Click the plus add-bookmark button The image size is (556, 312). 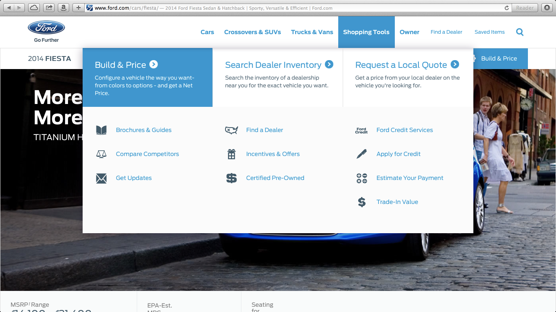pyautogui.click(x=79, y=8)
